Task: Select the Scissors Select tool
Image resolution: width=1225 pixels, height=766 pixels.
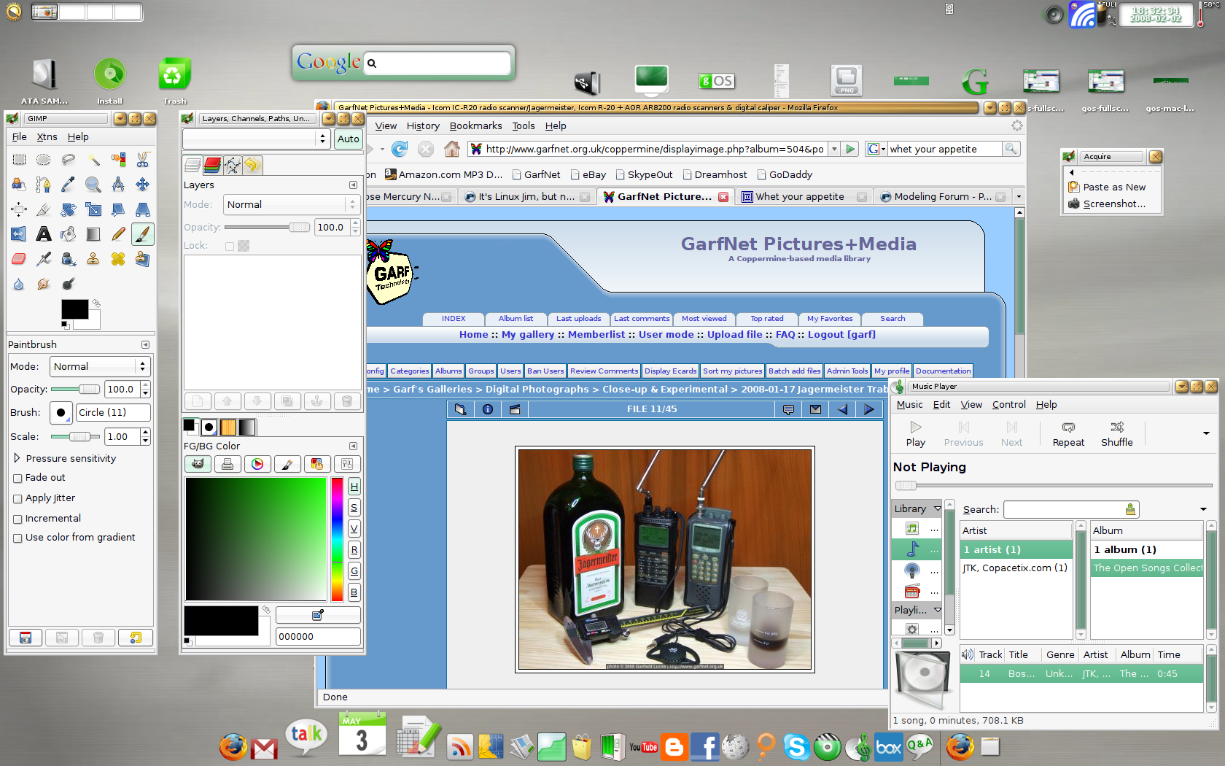Action: [143, 159]
